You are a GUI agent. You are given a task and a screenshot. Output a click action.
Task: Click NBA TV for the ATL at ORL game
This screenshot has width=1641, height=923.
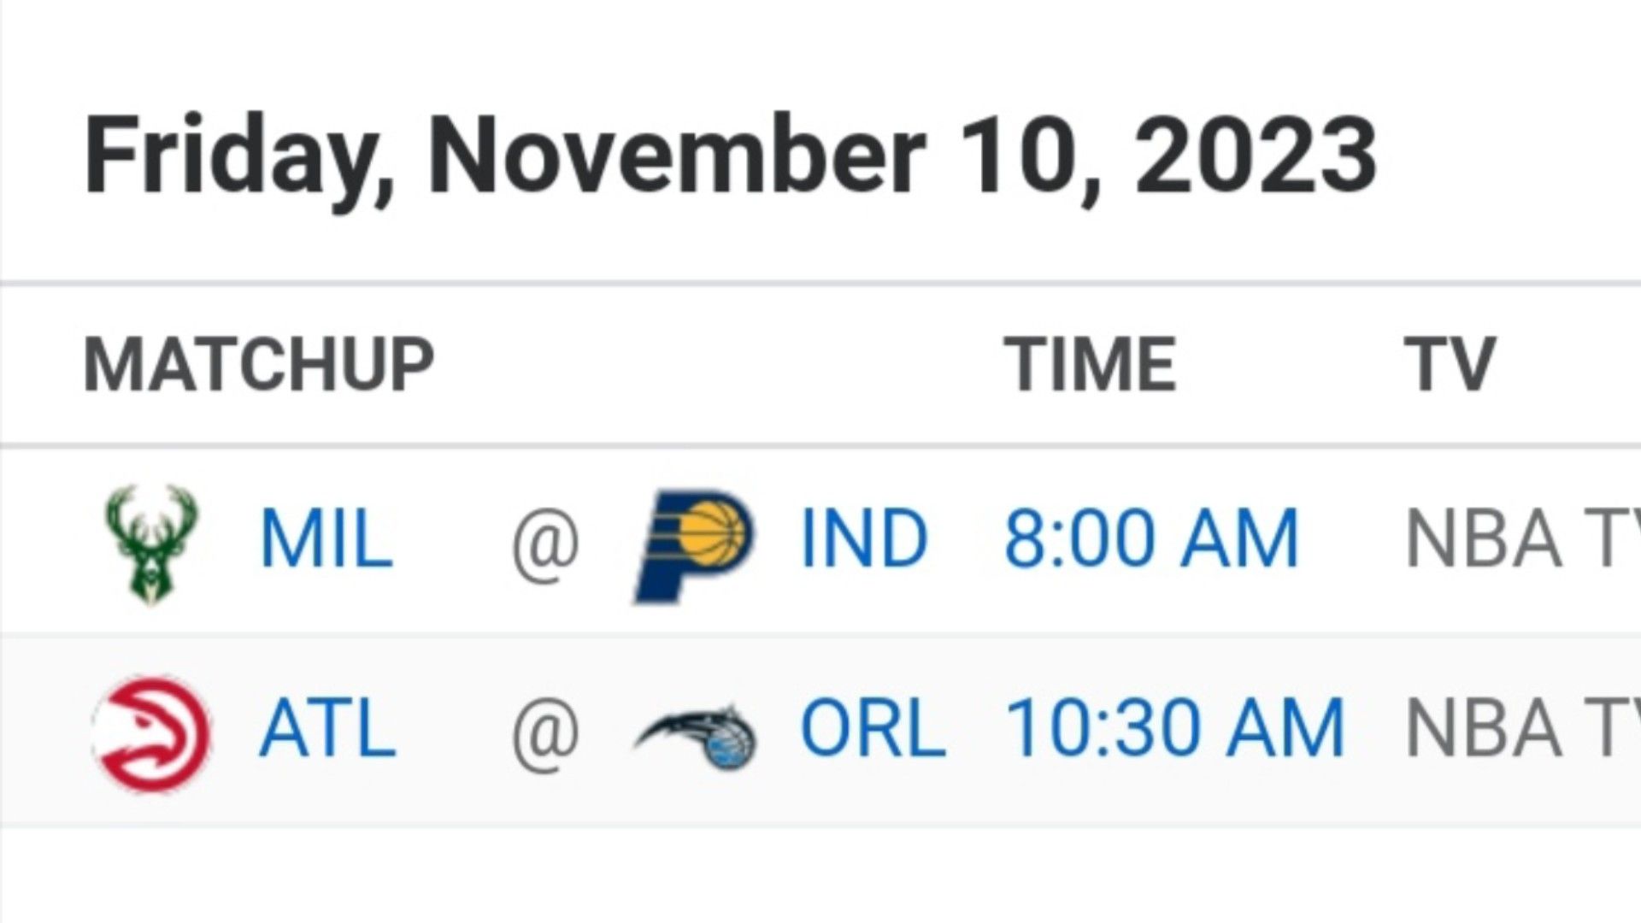point(1523,728)
